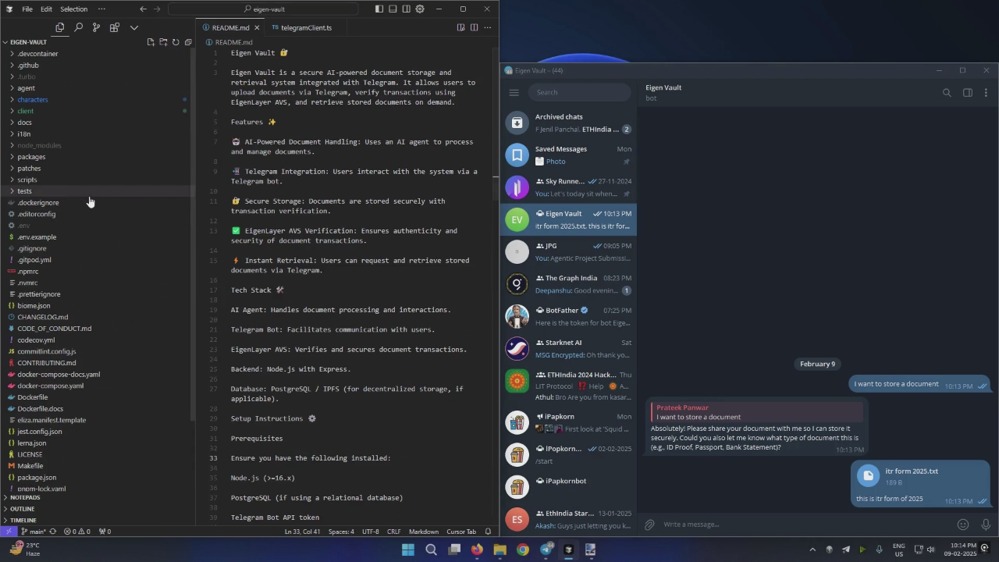Open the Source Control view icon

click(96, 27)
